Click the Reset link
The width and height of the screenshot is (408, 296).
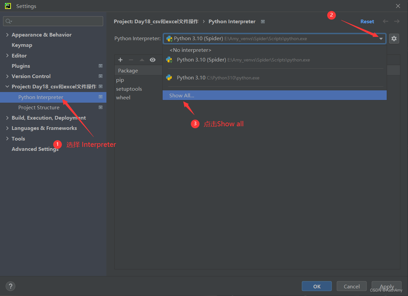coord(367,21)
